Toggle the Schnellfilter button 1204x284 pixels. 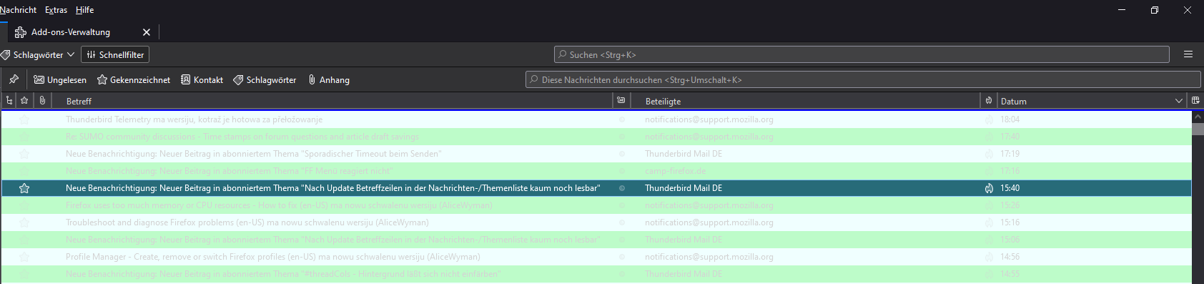115,54
